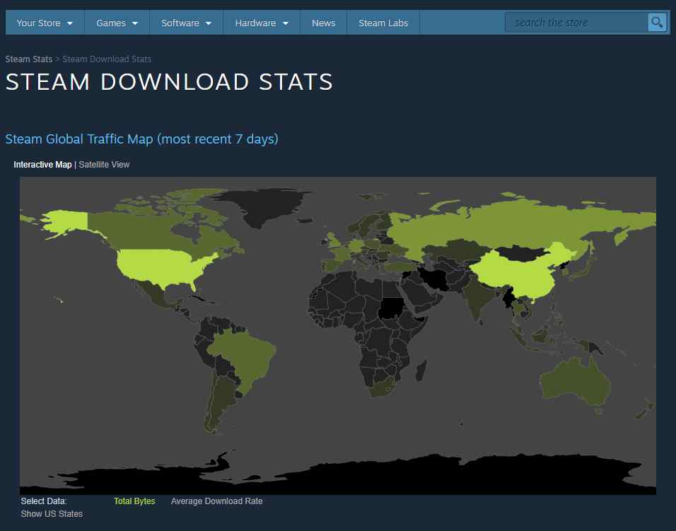Viewport: 676px width, 531px height.
Task: Click the Show US States option
Action: (x=51, y=513)
